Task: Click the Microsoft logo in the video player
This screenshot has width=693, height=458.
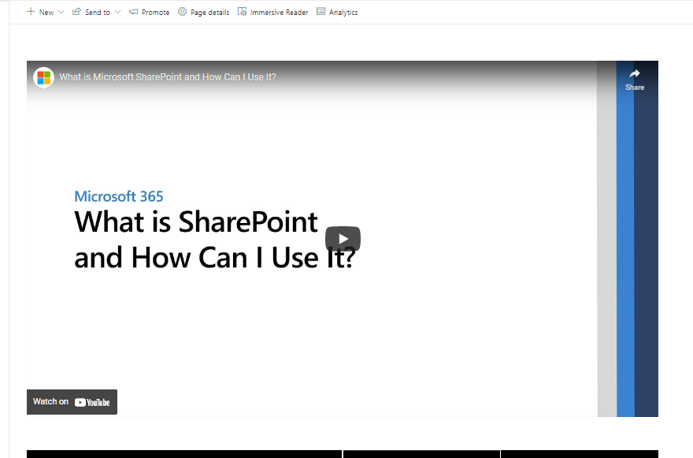Action: (43, 77)
